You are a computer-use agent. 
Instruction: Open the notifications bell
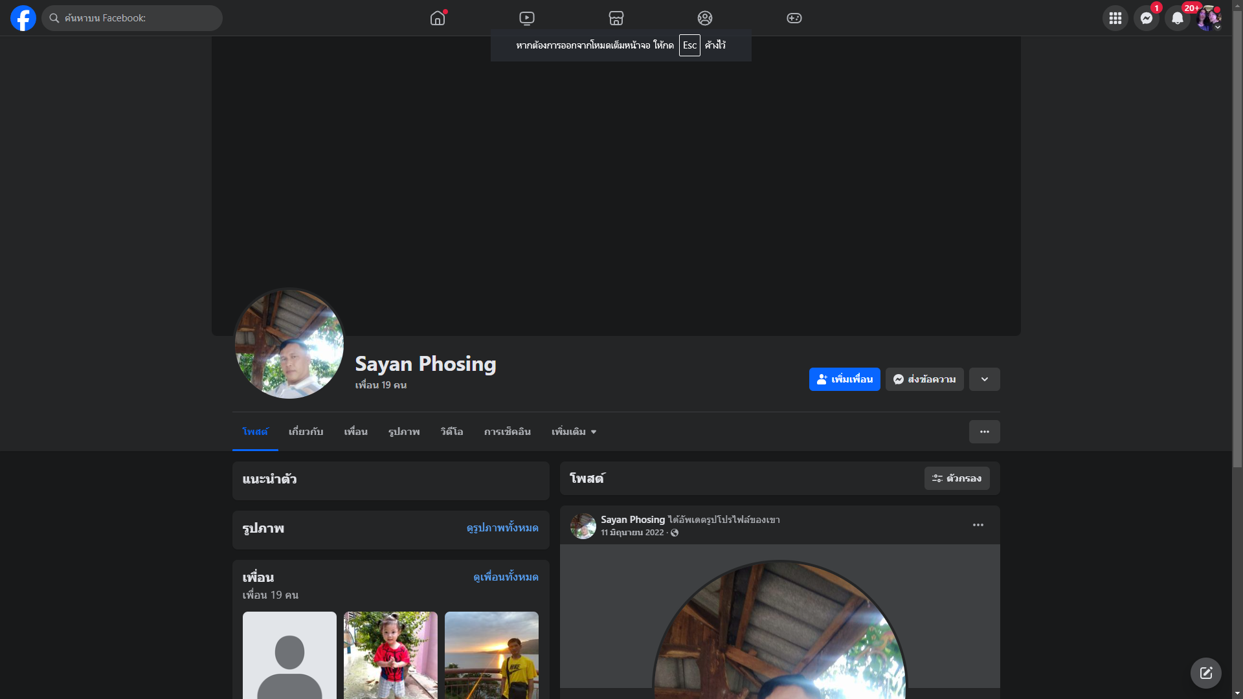[x=1177, y=18]
